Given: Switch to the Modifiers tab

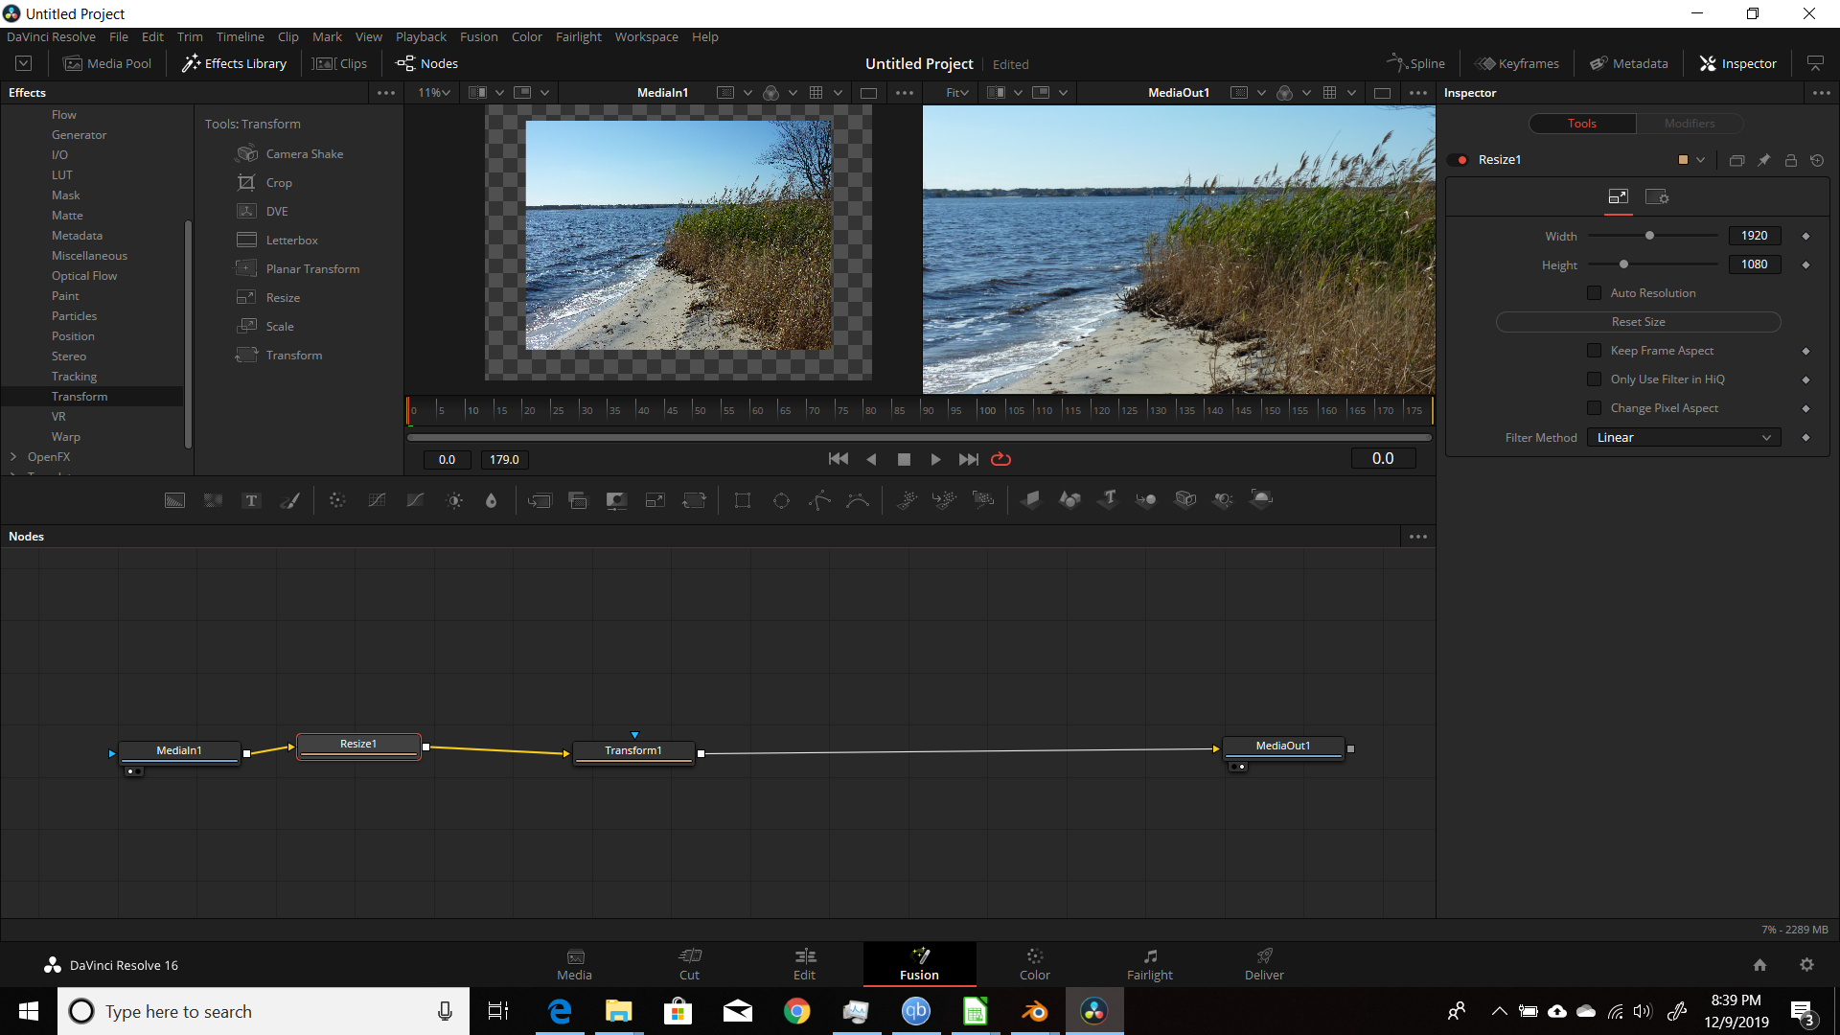Looking at the screenshot, I should (1689, 124).
